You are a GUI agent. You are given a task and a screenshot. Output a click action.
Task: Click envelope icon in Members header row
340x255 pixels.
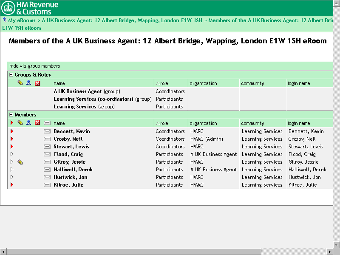point(47,123)
